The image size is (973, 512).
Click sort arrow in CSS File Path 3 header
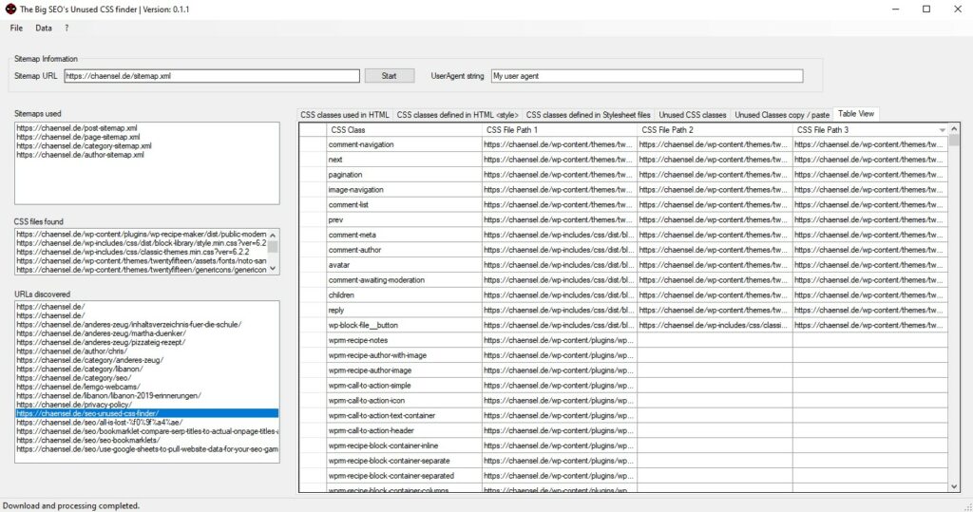click(942, 130)
